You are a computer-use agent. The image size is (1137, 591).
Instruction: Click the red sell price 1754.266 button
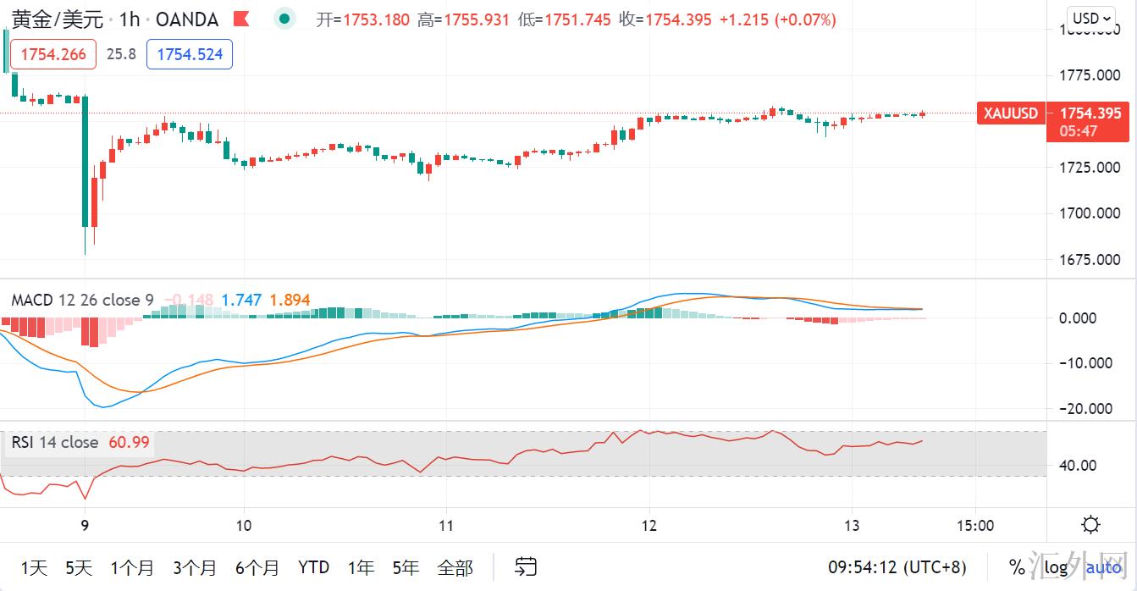click(x=53, y=54)
